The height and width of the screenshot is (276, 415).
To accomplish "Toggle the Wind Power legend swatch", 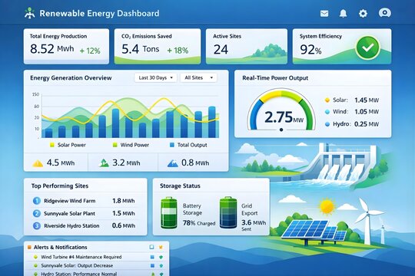I will point(115,145).
